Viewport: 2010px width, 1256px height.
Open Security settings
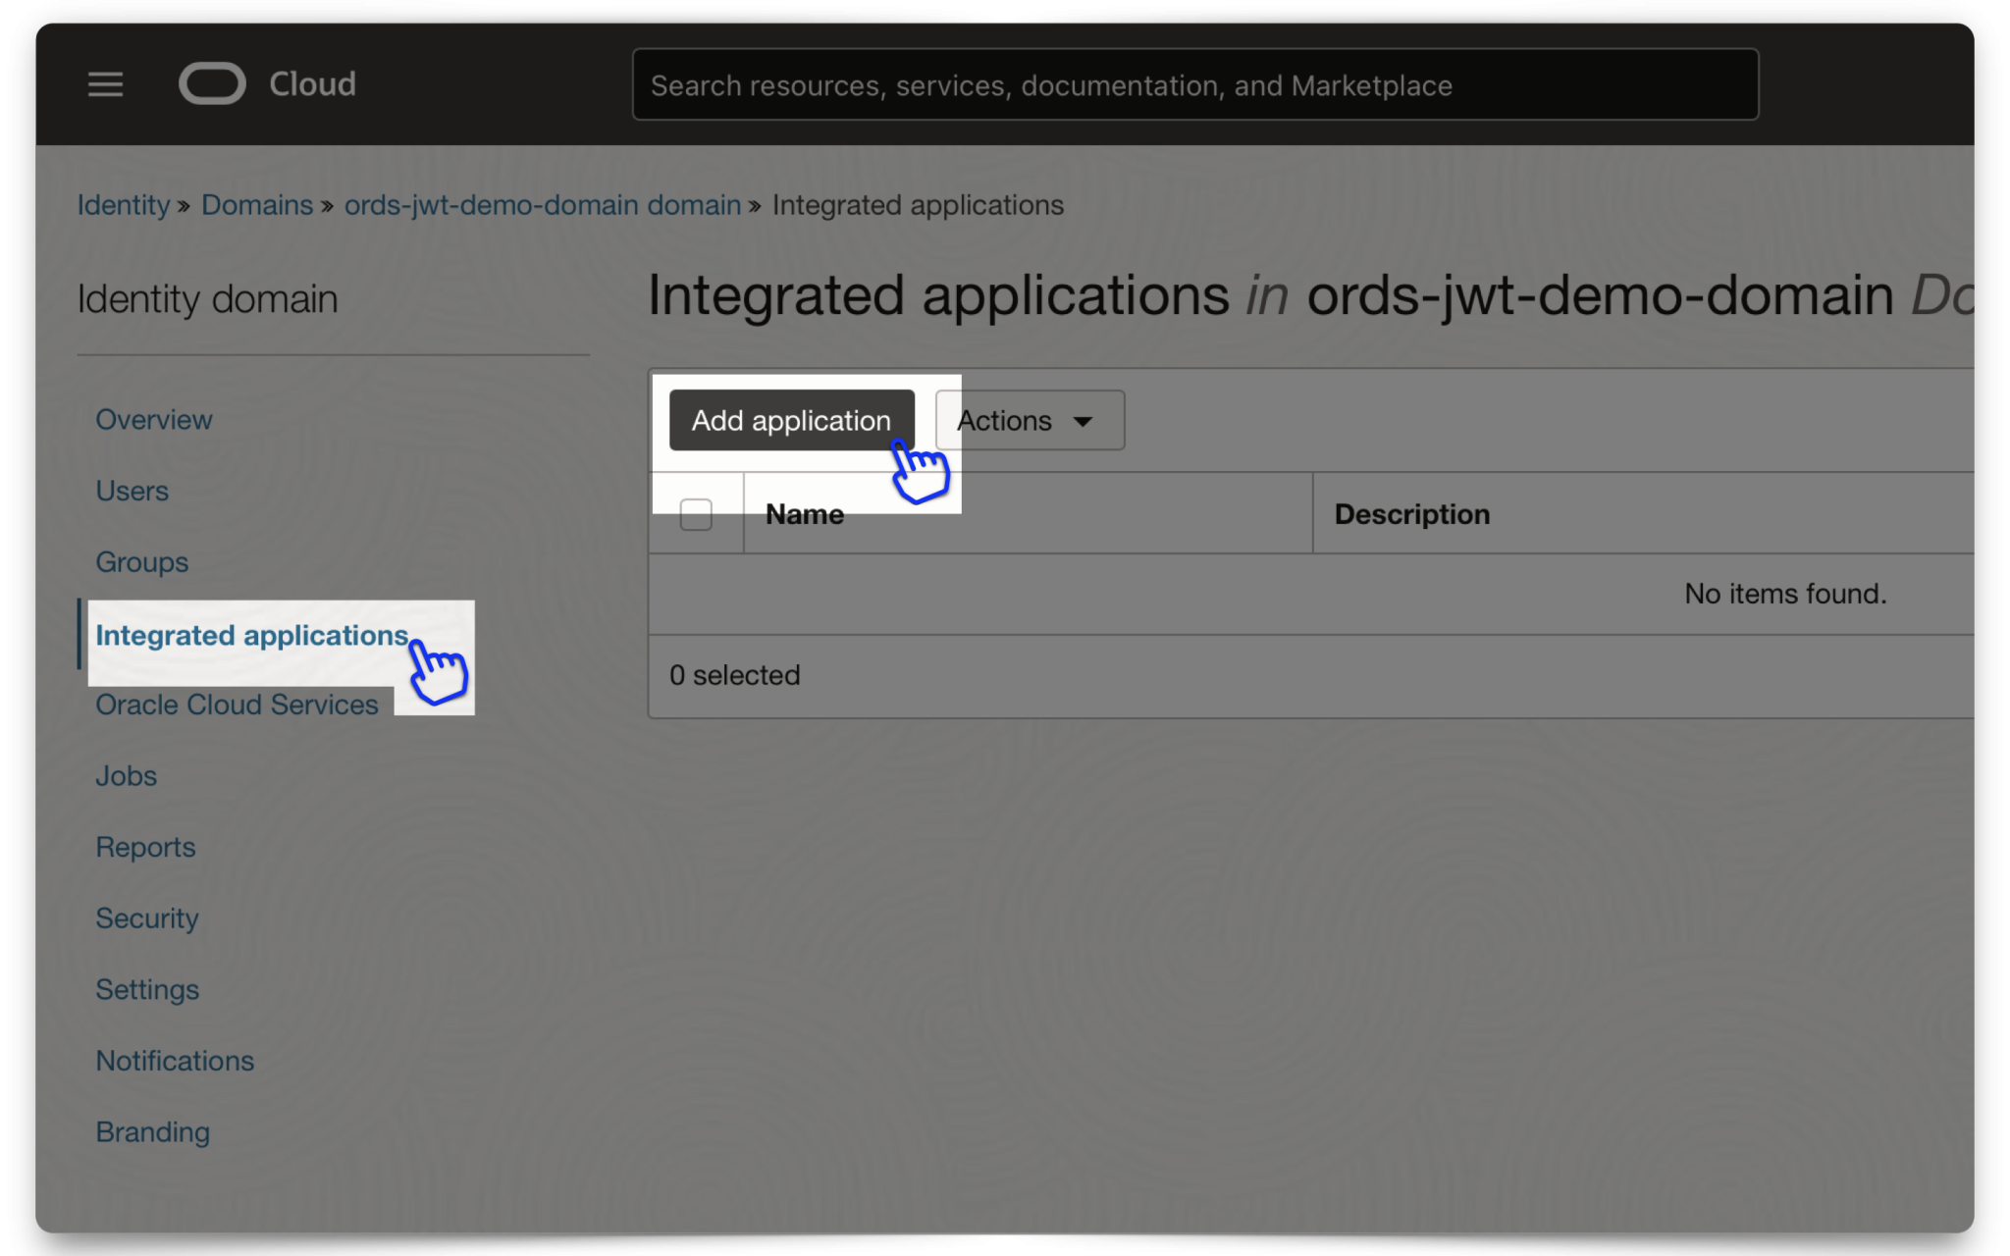pyautogui.click(x=147, y=918)
